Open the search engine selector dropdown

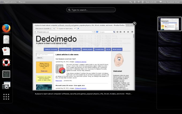click(98, 32)
